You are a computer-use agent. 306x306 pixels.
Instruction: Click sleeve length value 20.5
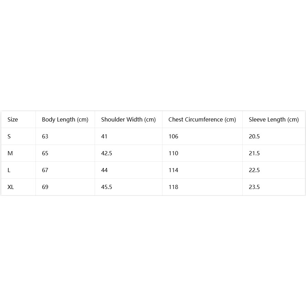click(x=254, y=136)
